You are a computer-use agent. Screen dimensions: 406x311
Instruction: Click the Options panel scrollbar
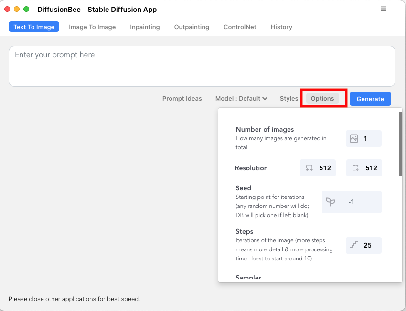[400, 144]
